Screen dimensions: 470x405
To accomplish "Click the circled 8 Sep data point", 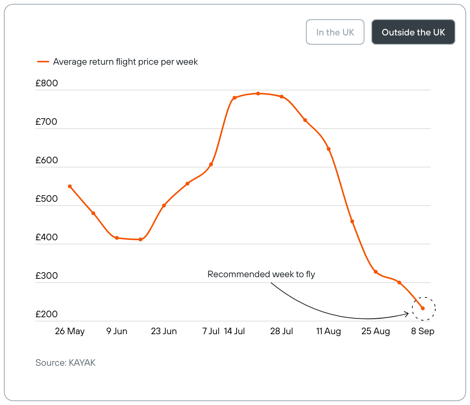I will coord(423,308).
